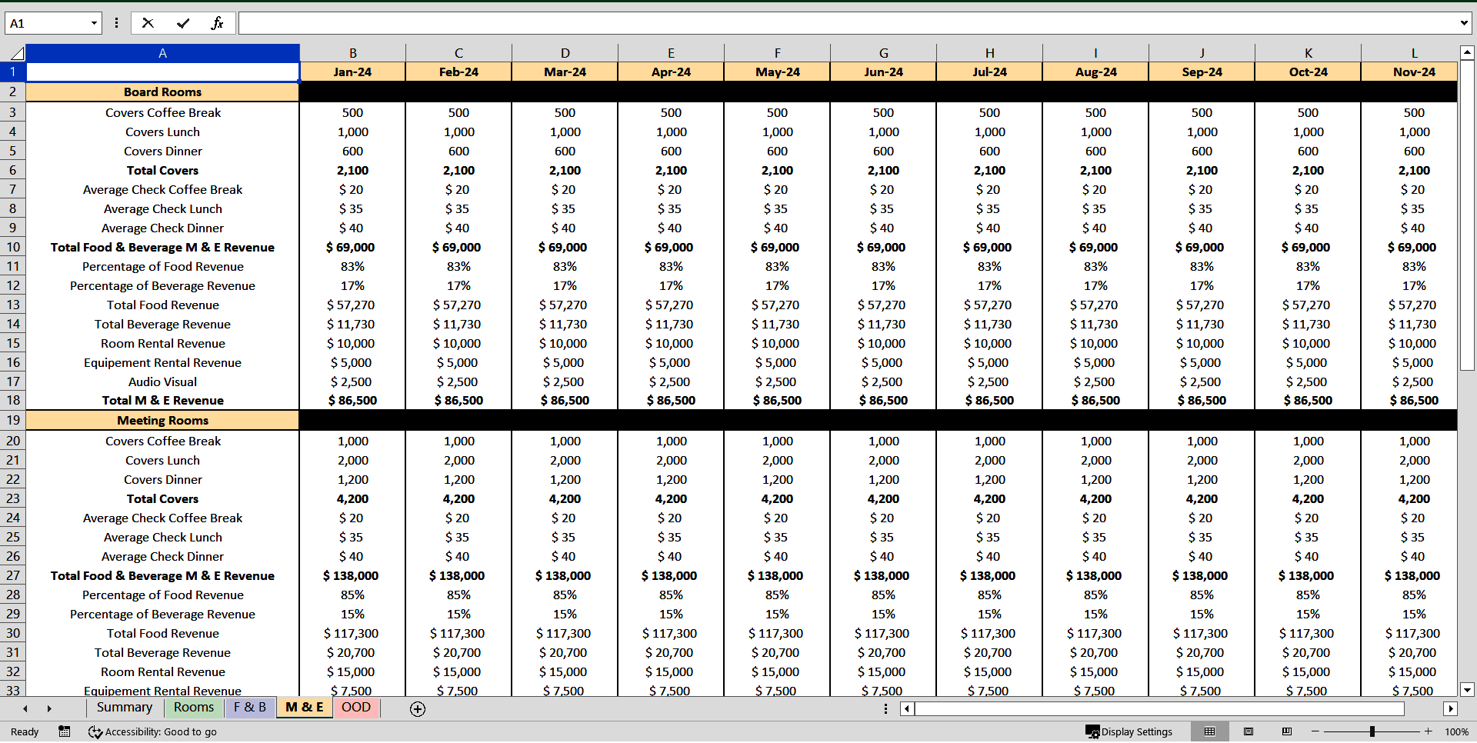
Task: Zoom out using the minus button
Action: (x=1315, y=731)
